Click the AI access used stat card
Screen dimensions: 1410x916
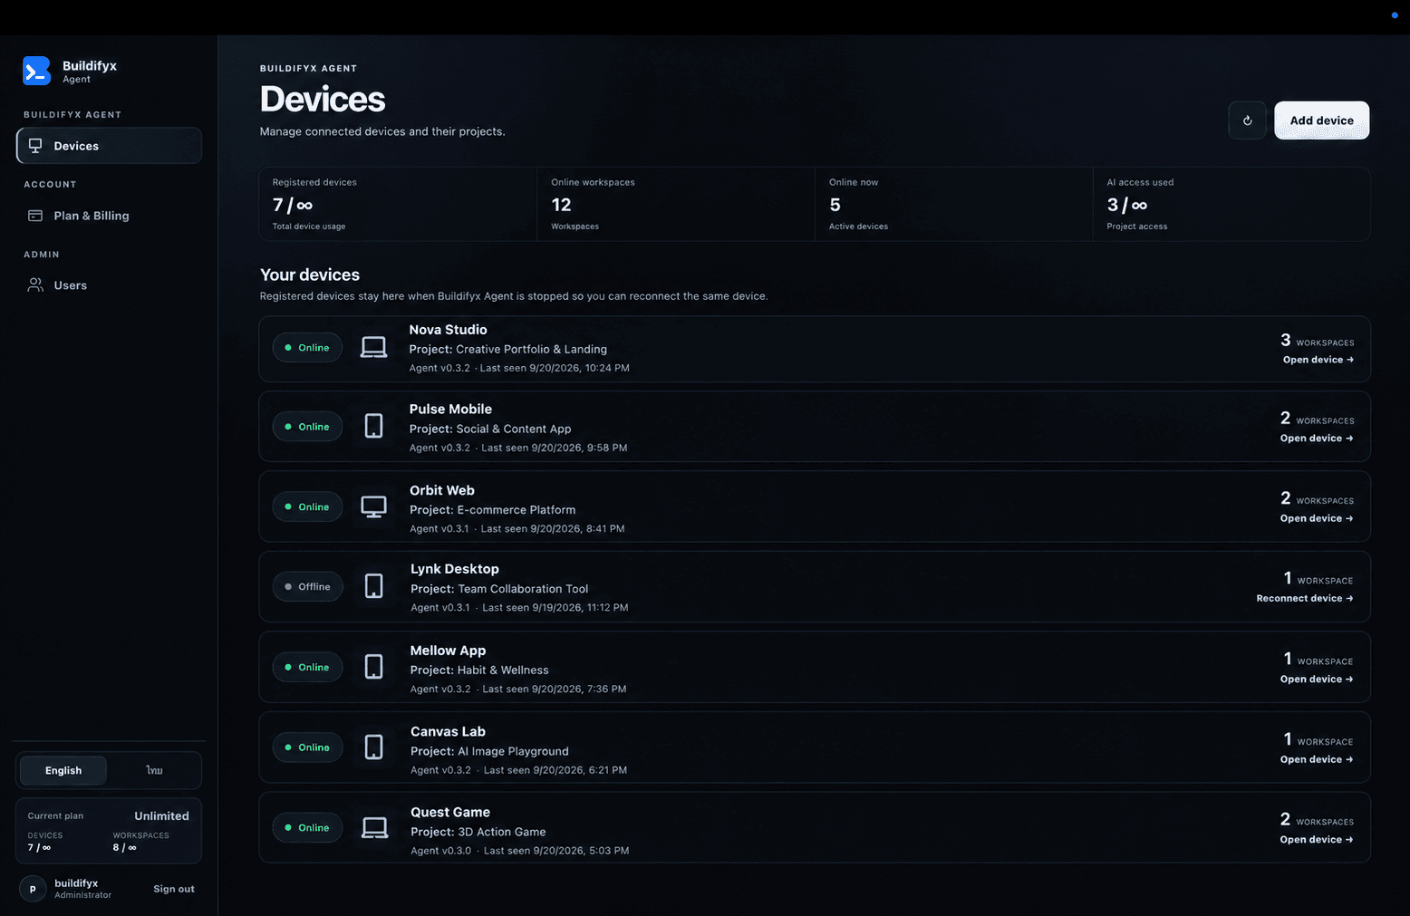coord(1232,204)
